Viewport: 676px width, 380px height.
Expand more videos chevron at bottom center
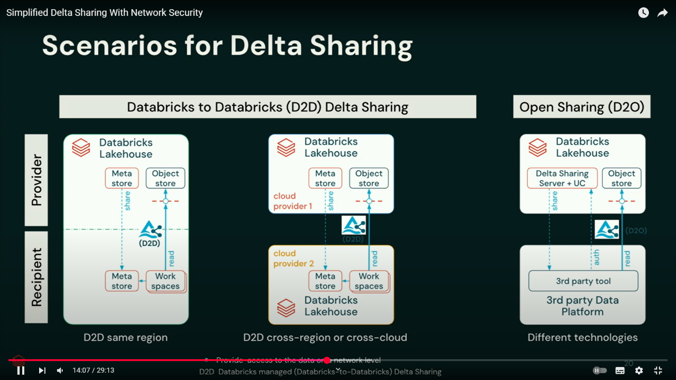tap(338, 370)
